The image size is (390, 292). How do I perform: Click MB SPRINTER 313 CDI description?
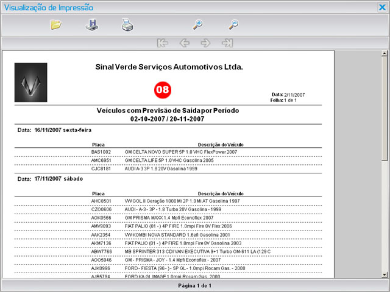pyautogui.click(x=197, y=252)
